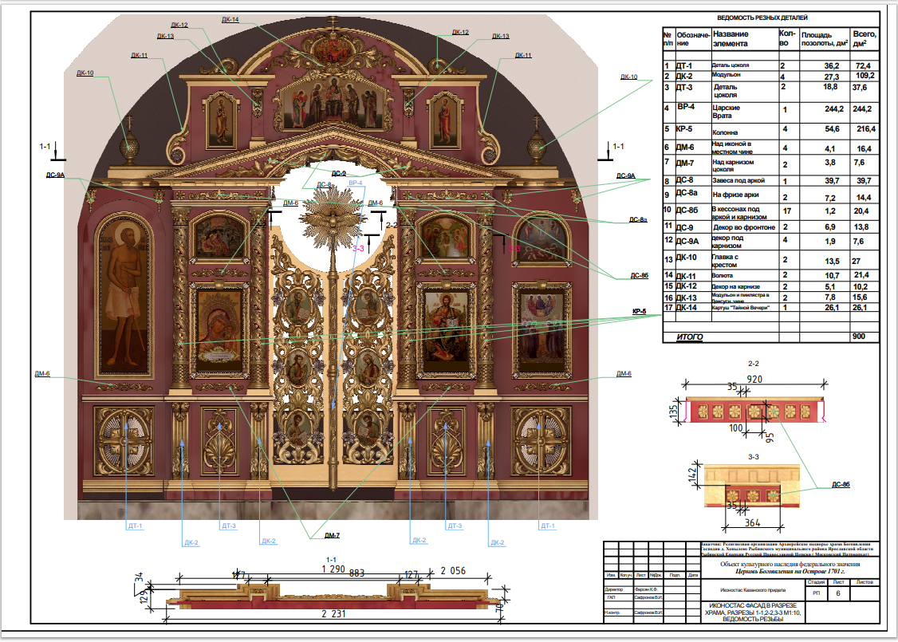Click the ДС-8а callout label right of the iconostasis
Viewport: 898px width, 642px height.
click(638, 219)
